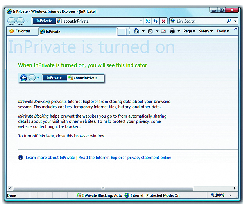Expand the Print dropdown arrow
Viewport: 247px width, 209px height.
click(179, 31)
